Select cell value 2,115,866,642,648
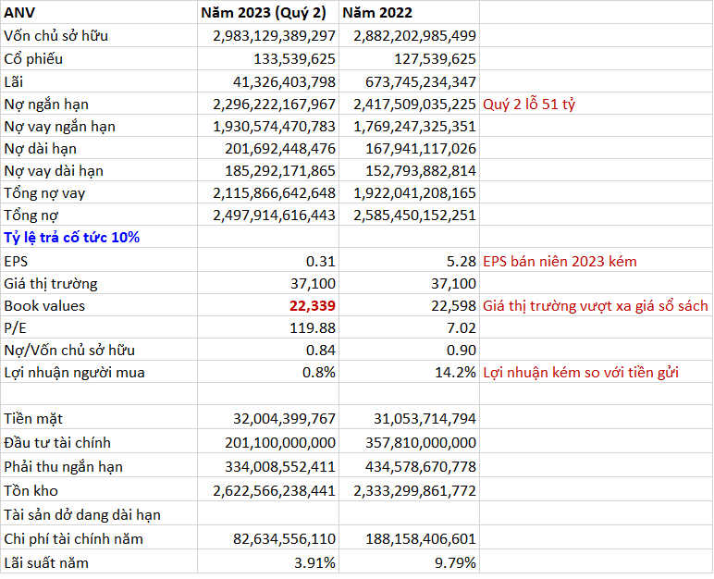The width and height of the screenshot is (714, 579). click(x=274, y=193)
